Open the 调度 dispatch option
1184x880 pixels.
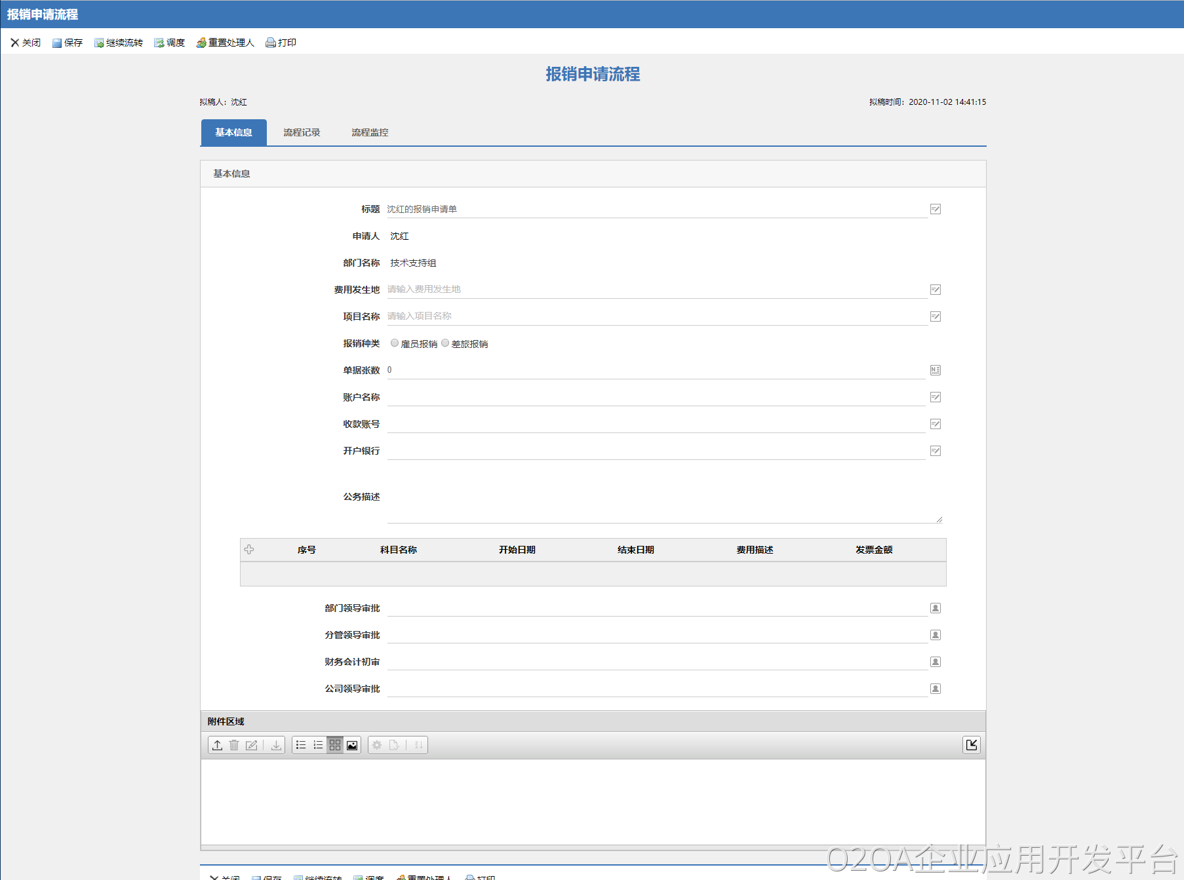(x=170, y=43)
